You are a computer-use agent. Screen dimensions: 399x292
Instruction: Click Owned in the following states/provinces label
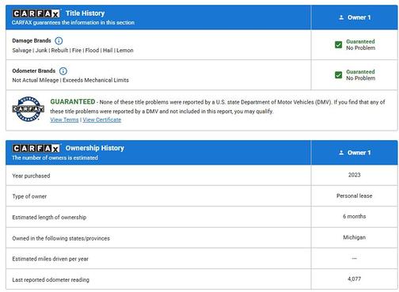(61, 238)
